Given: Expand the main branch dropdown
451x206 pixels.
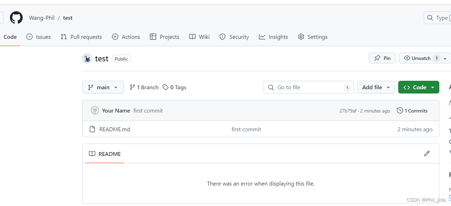Looking at the screenshot, I should tap(103, 87).
